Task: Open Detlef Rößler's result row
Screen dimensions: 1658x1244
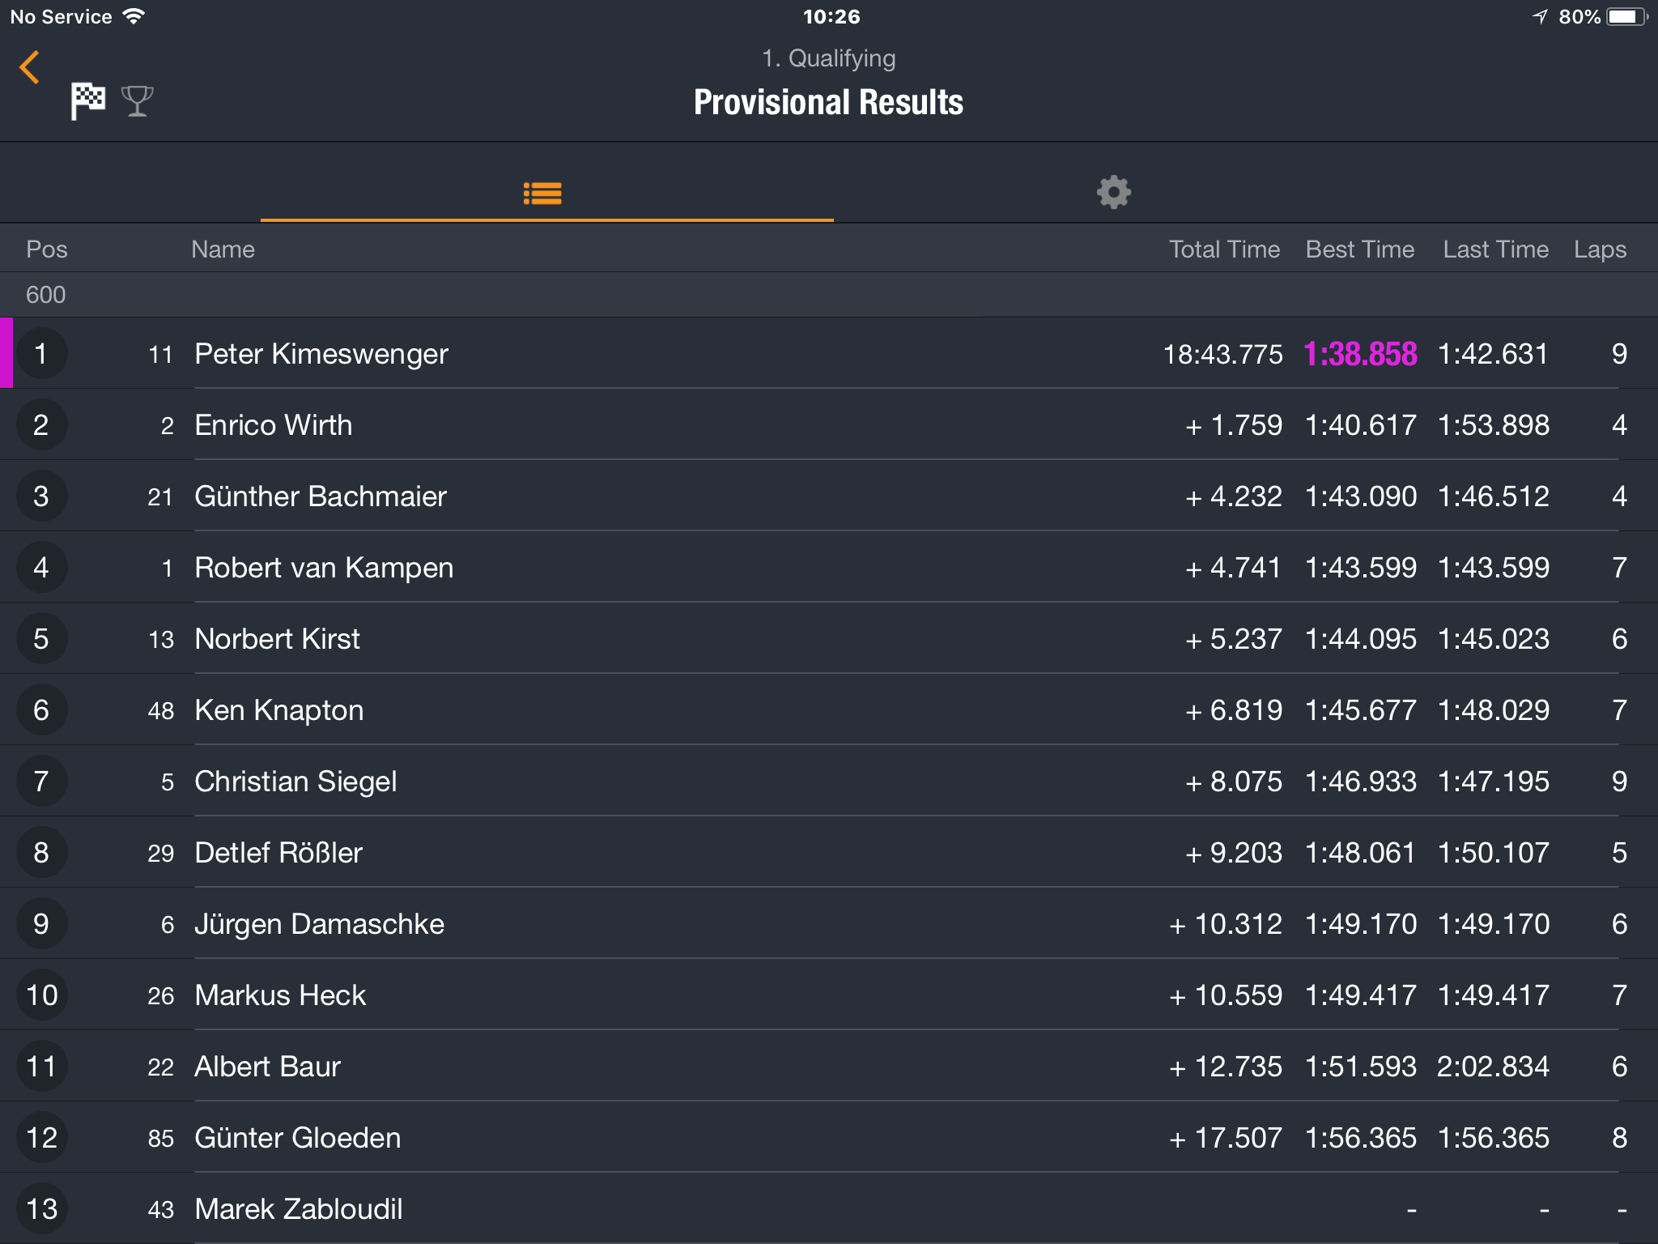Action: (x=829, y=852)
